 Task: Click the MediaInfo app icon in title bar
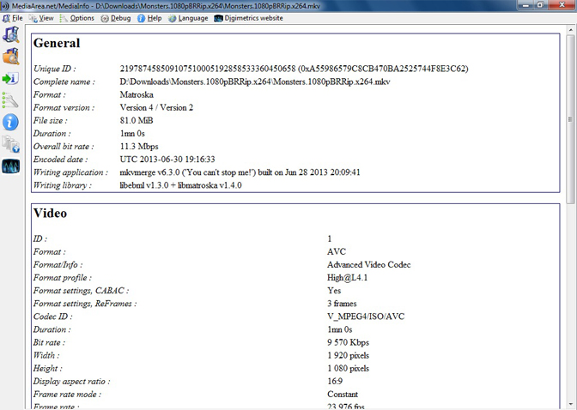pos(5,6)
